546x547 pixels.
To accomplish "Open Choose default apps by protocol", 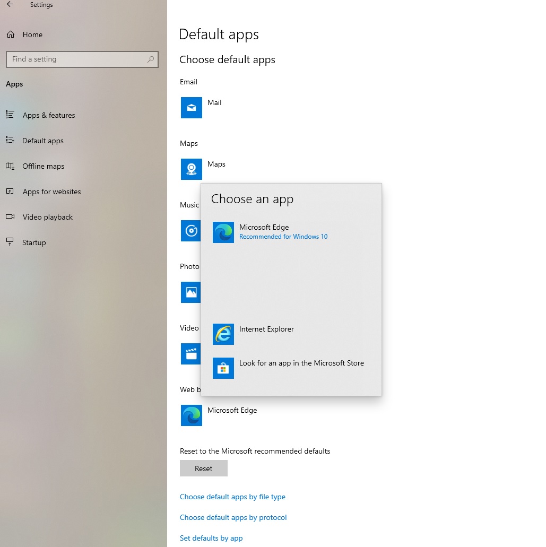I will (x=233, y=517).
